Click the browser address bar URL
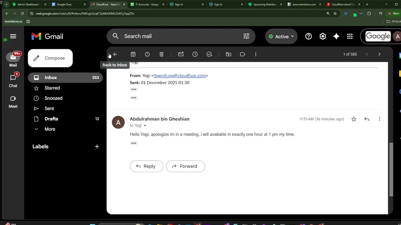The height and width of the screenshot is (225, 401). [x=85, y=13]
